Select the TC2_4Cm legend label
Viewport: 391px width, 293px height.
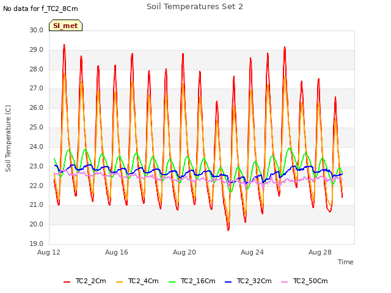144,281
